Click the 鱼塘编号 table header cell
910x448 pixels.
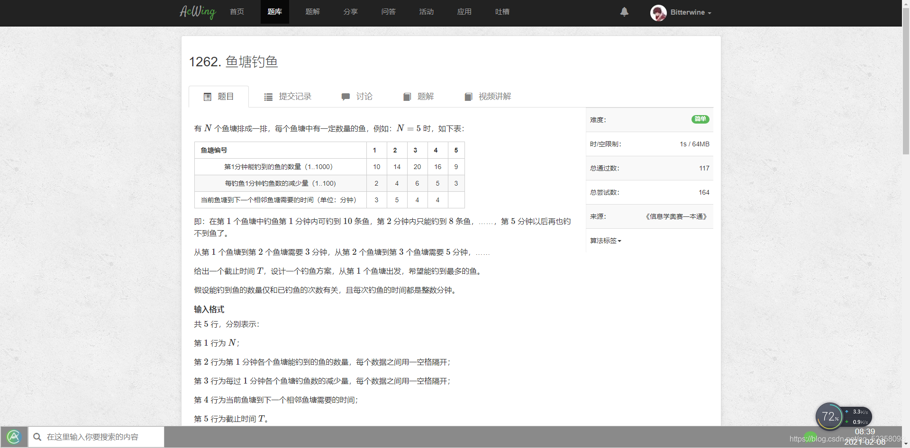(281, 150)
